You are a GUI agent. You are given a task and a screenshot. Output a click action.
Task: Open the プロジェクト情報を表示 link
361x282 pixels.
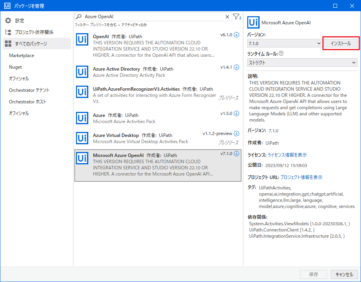click(301, 177)
